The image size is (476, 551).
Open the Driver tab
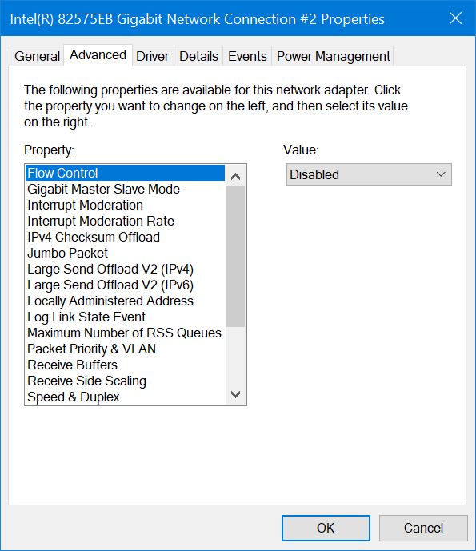coord(153,56)
